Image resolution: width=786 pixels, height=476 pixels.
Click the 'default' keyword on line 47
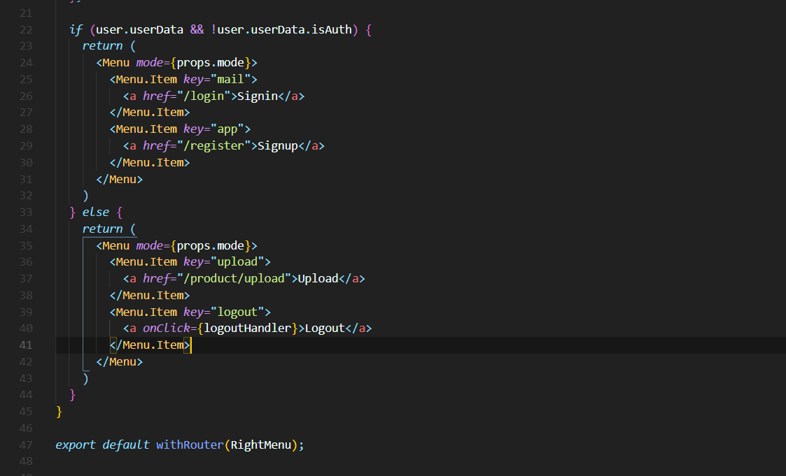click(126, 445)
